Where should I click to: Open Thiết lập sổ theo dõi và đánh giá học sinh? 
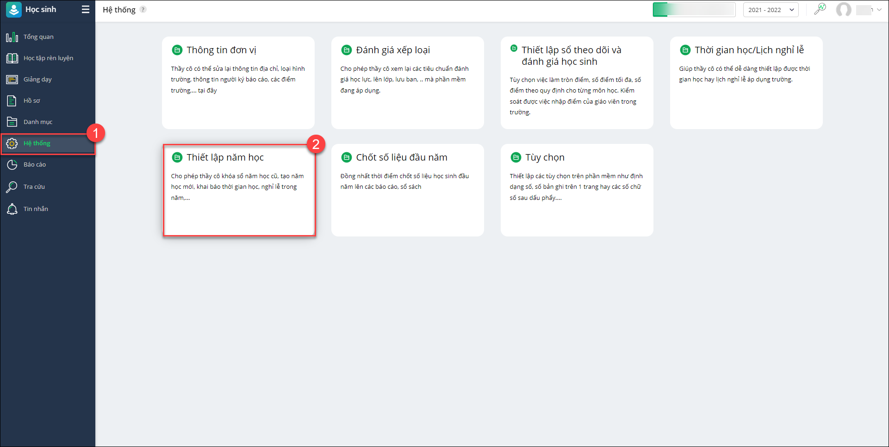(572, 56)
